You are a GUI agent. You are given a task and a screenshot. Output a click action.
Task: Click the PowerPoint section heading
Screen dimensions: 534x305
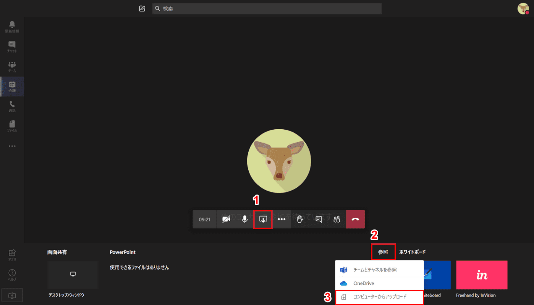(123, 252)
